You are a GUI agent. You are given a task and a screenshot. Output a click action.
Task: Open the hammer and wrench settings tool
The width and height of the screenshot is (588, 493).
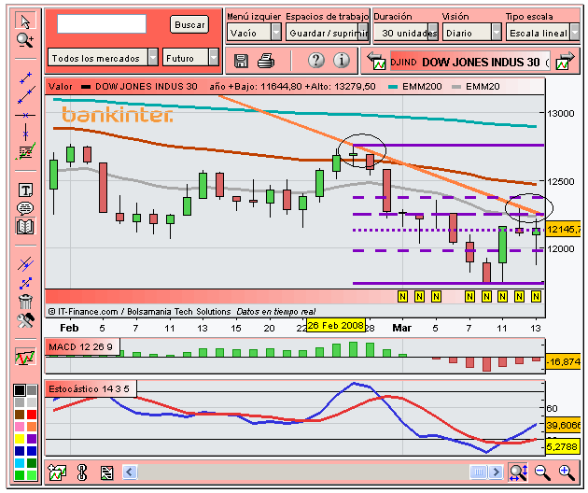coord(25,320)
